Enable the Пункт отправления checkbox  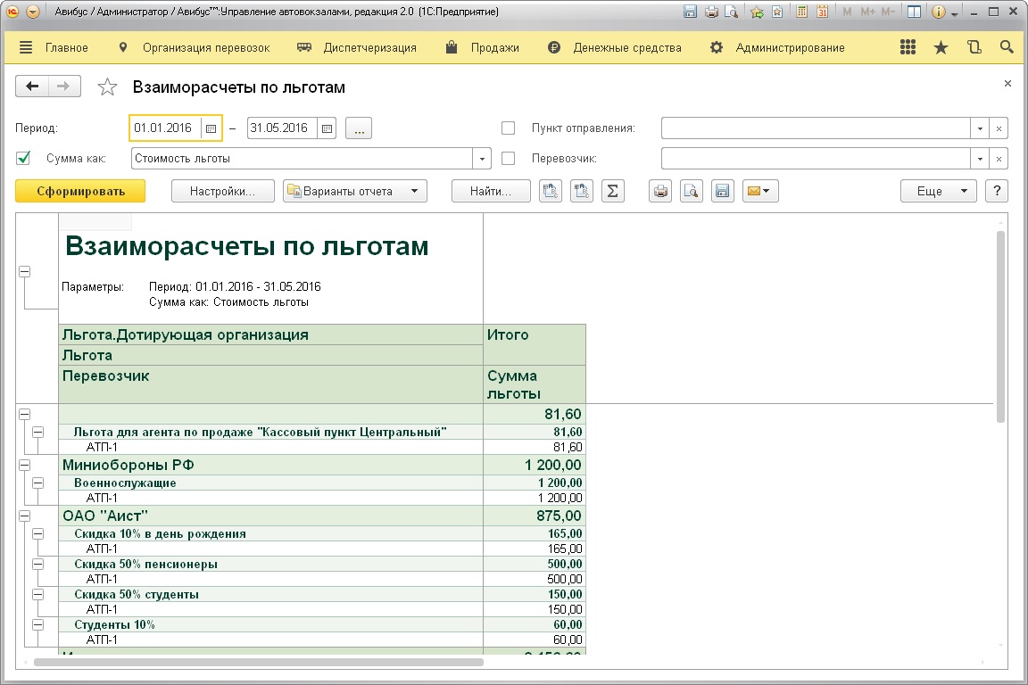pos(509,128)
